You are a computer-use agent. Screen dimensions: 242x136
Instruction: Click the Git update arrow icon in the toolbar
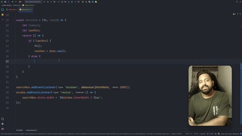point(65,2)
